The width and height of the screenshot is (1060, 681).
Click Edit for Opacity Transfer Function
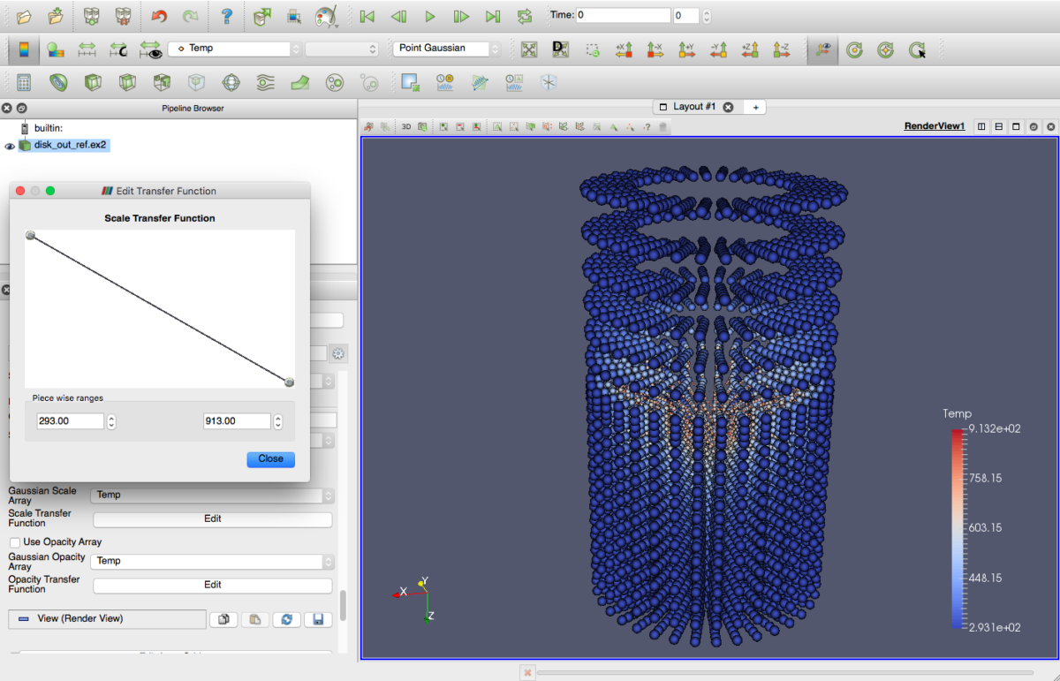(213, 585)
